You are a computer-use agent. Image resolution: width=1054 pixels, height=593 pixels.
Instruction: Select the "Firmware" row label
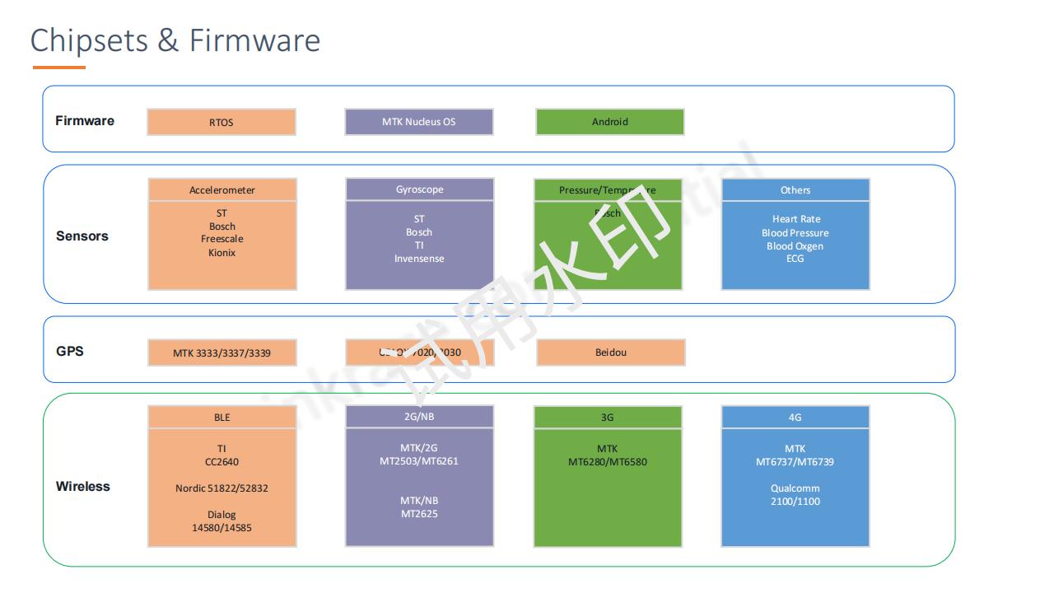[x=85, y=121]
